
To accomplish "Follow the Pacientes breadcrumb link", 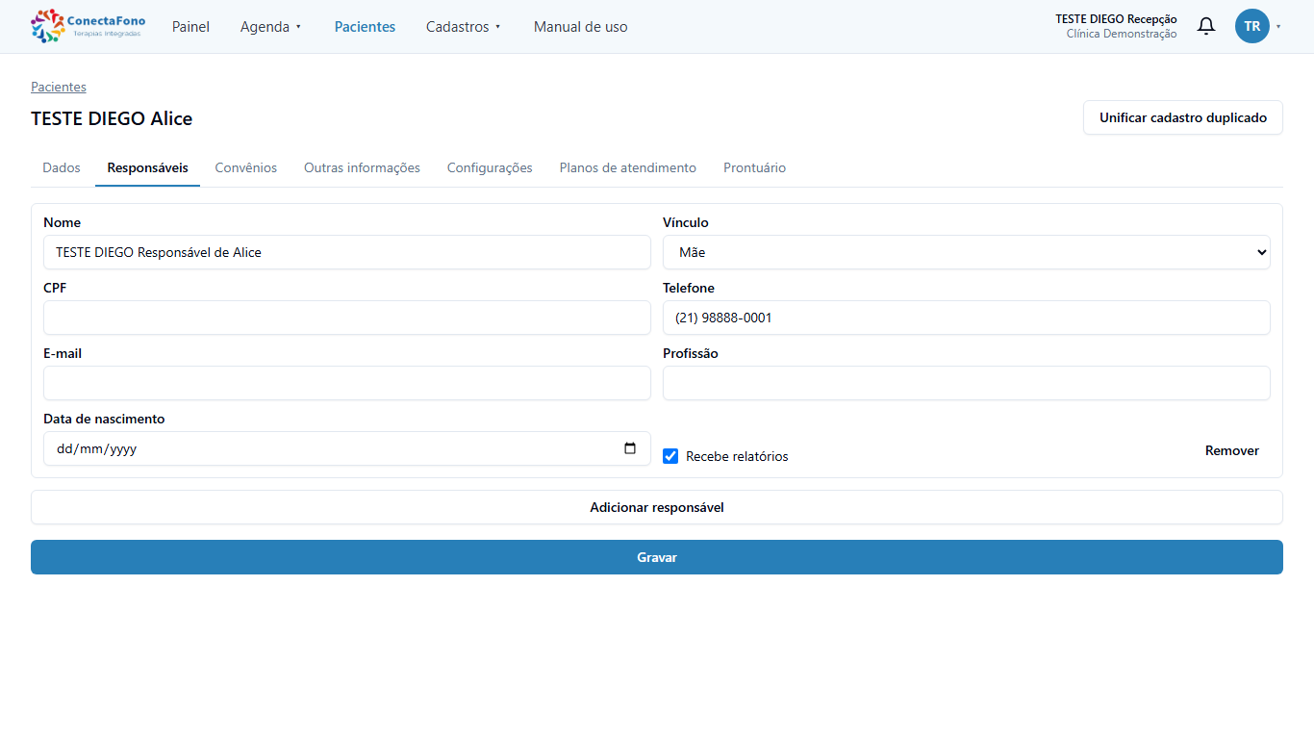I will [x=59, y=87].
